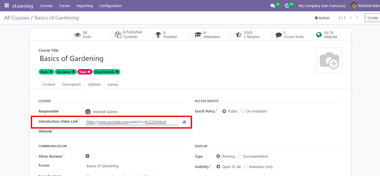Image resolution: width=380 pixels, height=176 pixels.
Task: Select On Invitation enroll policy
Action: pyautogui.click(x=243, y=111)
